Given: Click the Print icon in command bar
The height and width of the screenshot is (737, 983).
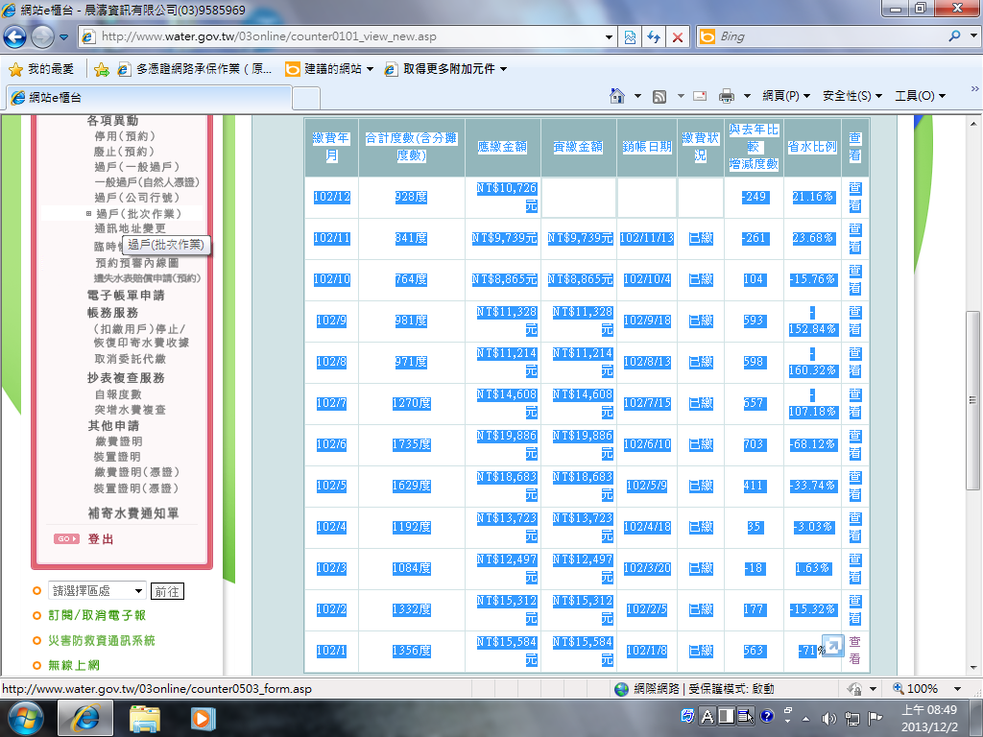Looking at the screenshot, I should tap(726, 96).
